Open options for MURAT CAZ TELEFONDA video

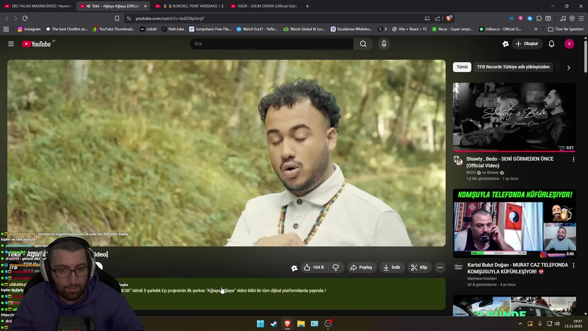[x=573, y=266]
